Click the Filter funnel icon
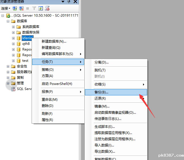Screen dimensions: 184x160 pyautogui.click(x=34, y=8)
